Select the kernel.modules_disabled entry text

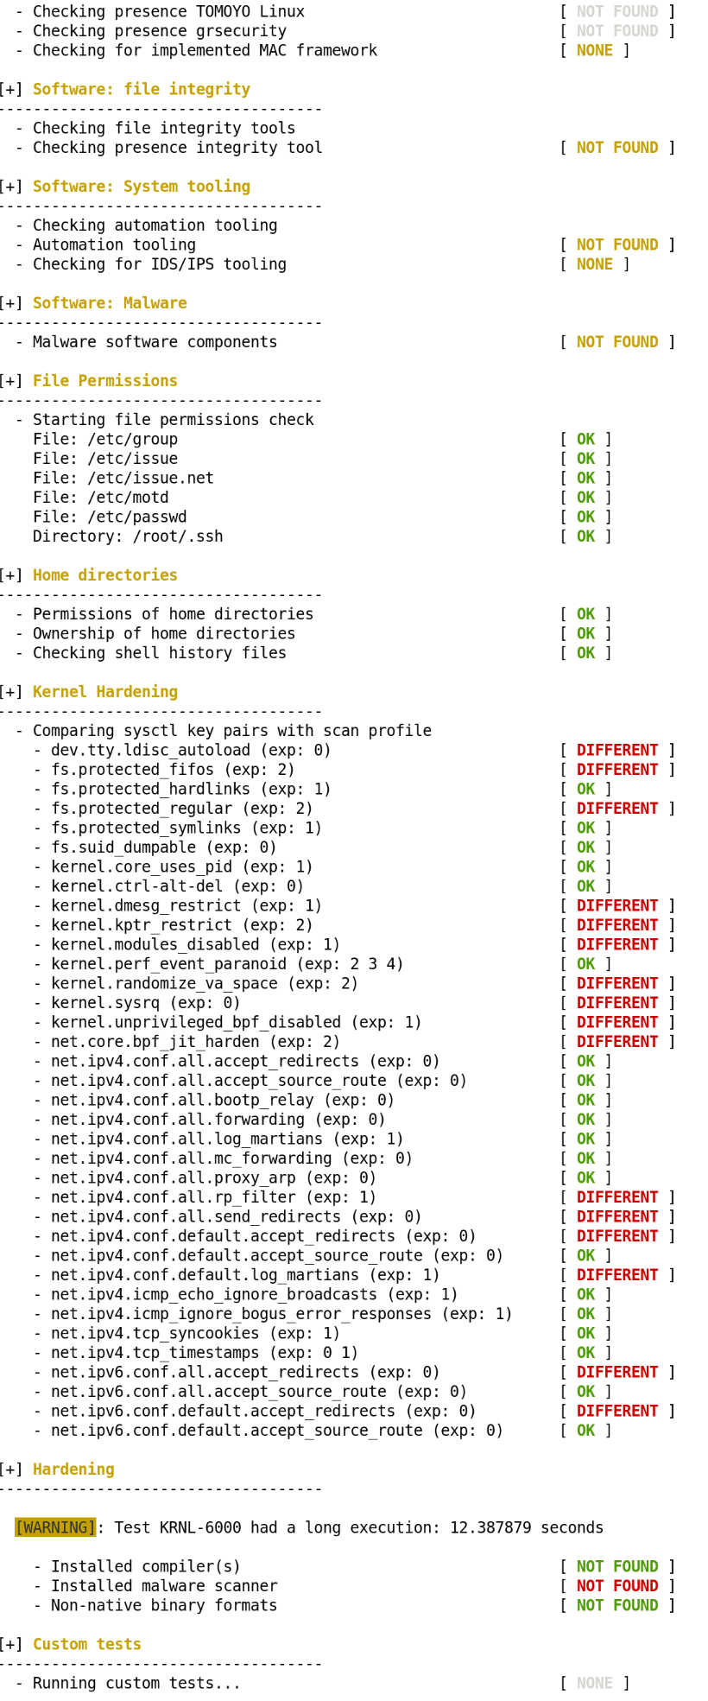click(195, 944)
